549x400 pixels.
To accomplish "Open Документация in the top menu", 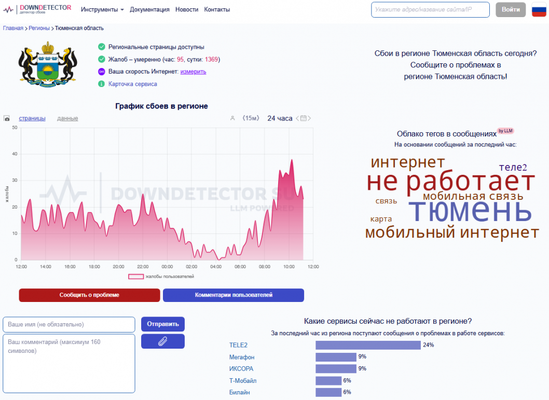I will tap(149, 9).
